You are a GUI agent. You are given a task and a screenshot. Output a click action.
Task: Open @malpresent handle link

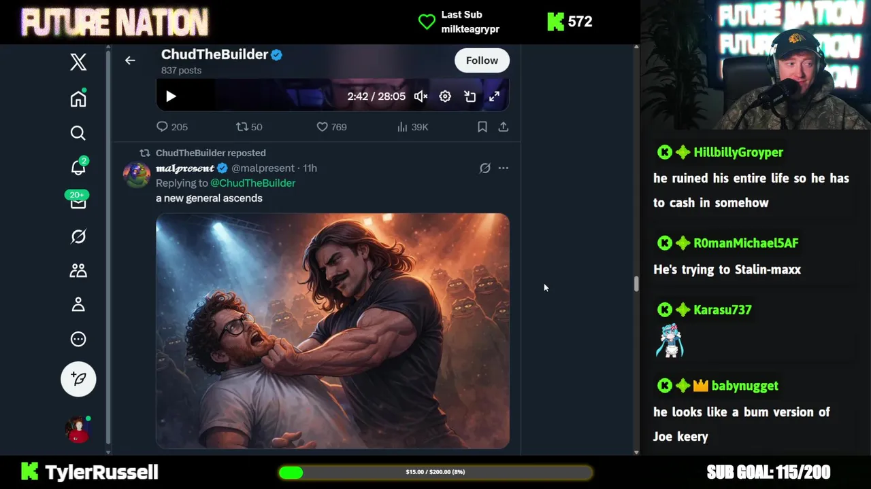(263, 168)
